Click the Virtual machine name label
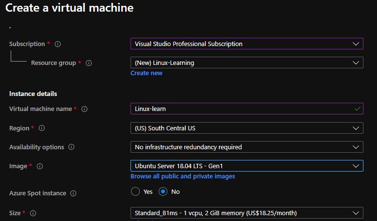The image size is (377, 221). click(x=40, y=109)
